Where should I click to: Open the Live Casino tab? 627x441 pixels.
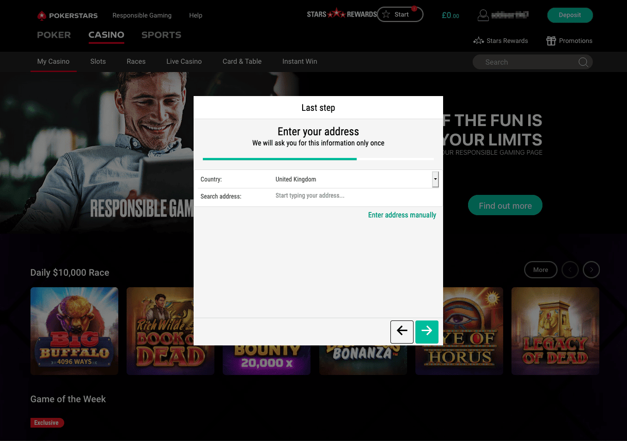(184, 61)
